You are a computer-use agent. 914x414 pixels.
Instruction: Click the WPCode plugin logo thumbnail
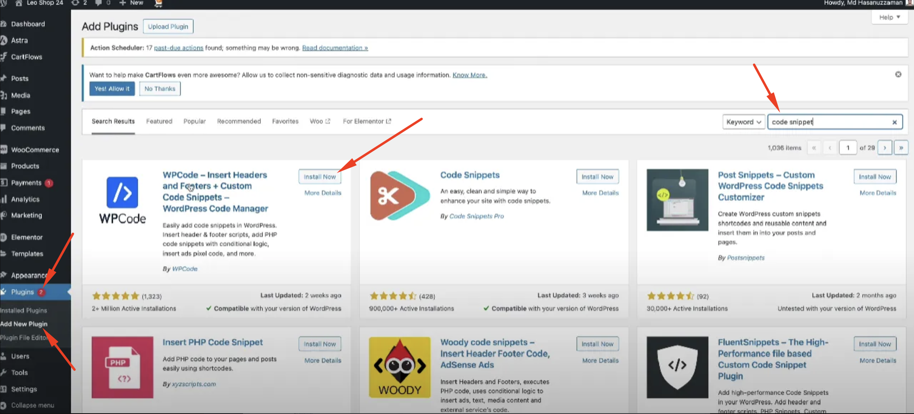(x=122, y=200)
